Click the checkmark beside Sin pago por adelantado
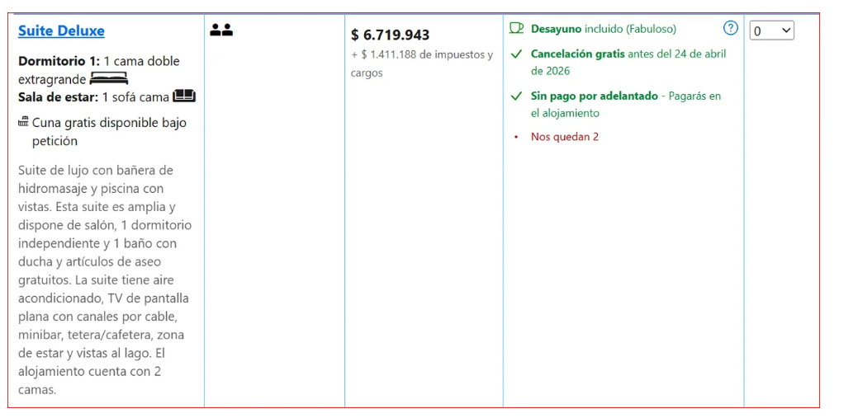 click(517, 96)
